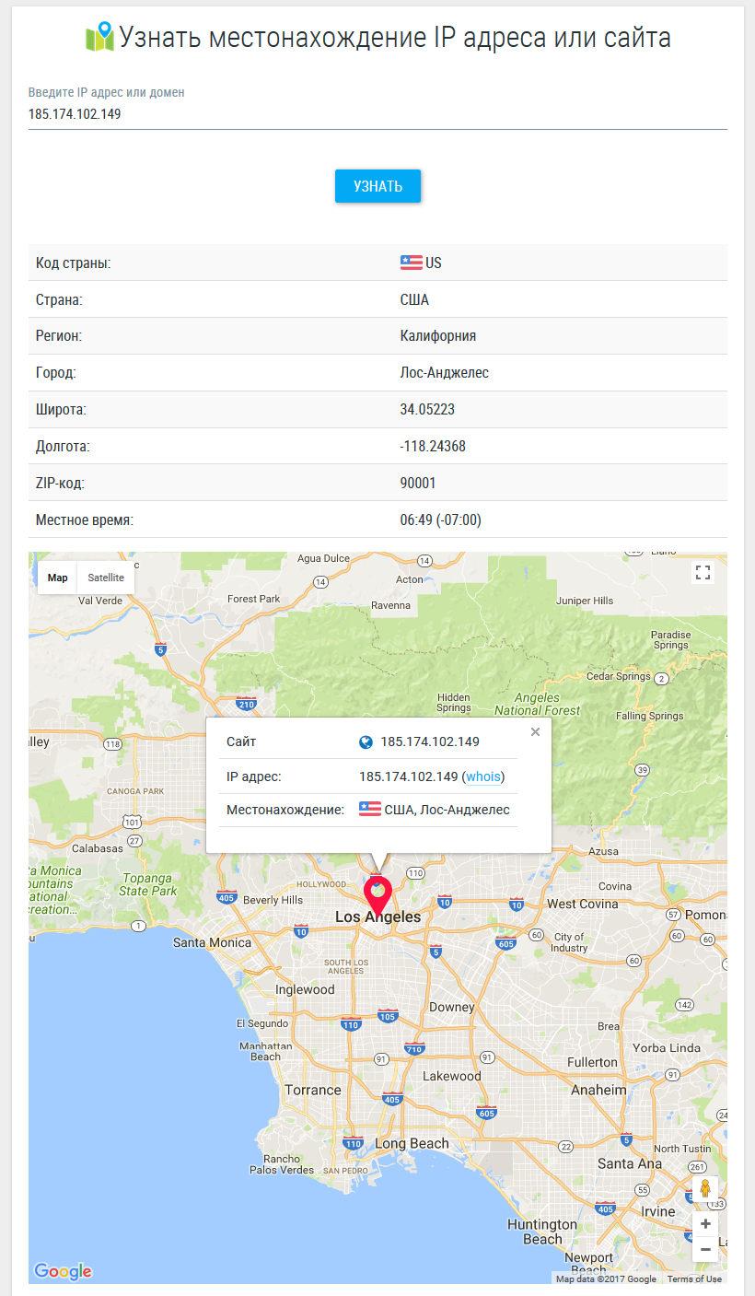The width and height of the screenshot is (755, 1296).
Task: Switch map to Satellite view
Action: pyautogui.click(x=106, y=578)
